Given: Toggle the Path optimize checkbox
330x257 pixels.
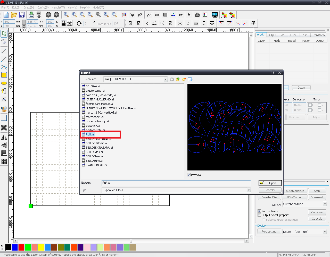Looking at the screenshot, I should point(259,211).
